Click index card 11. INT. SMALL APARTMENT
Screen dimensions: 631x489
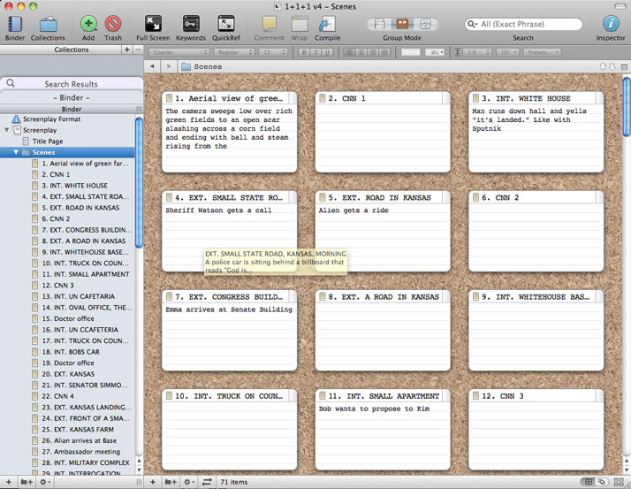click(x=383, y=430)
